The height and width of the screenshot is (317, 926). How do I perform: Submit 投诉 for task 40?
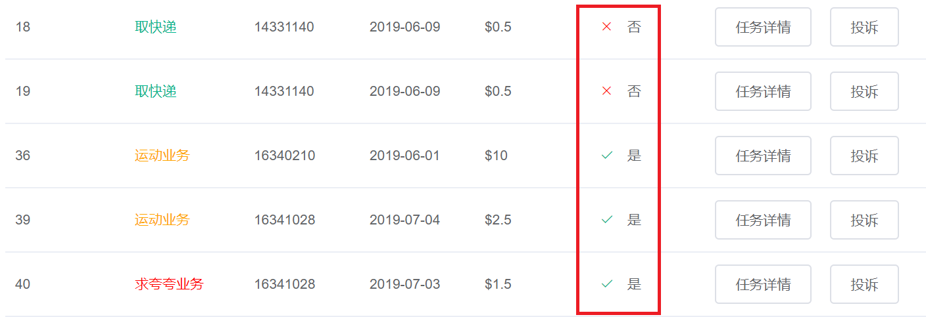click(864, 284)
